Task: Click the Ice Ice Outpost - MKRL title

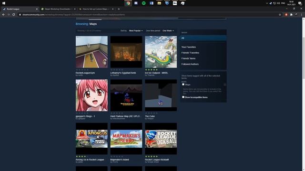Action: pos(156,73)
